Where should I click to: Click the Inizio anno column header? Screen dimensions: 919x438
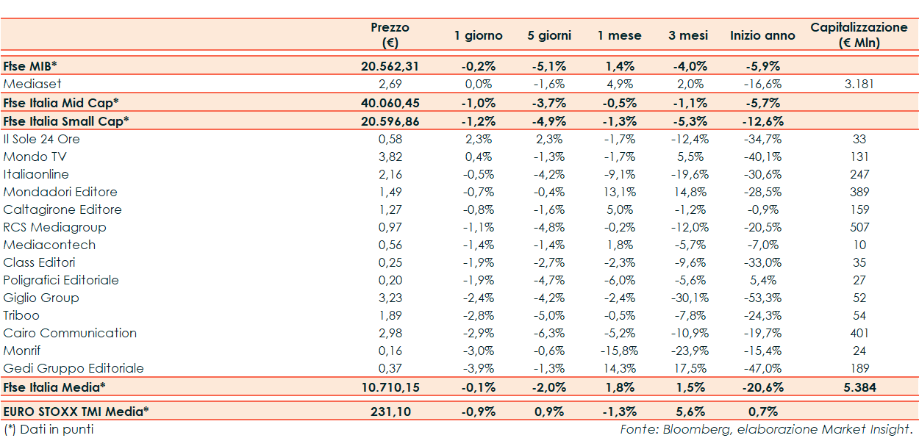(x=762, y=35)
